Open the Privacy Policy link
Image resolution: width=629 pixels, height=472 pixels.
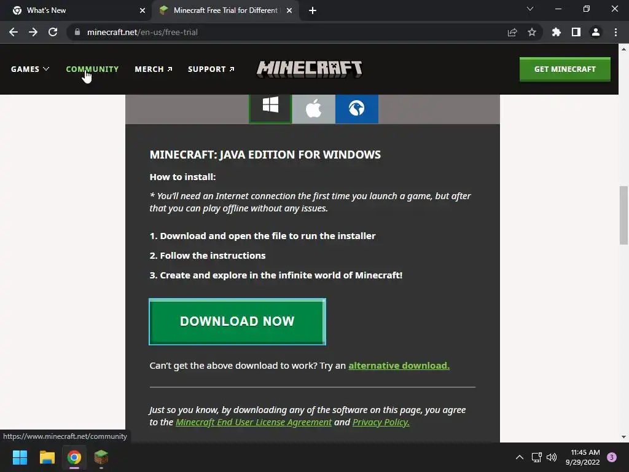(381, 422)
